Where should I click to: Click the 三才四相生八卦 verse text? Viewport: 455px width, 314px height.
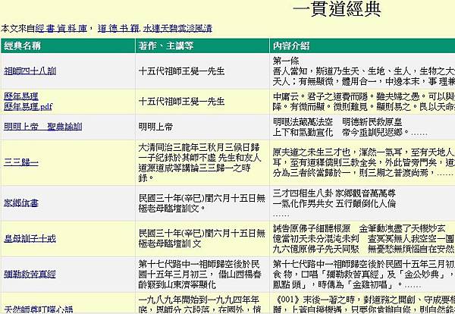pyautogui.click(x=334, y=203)
